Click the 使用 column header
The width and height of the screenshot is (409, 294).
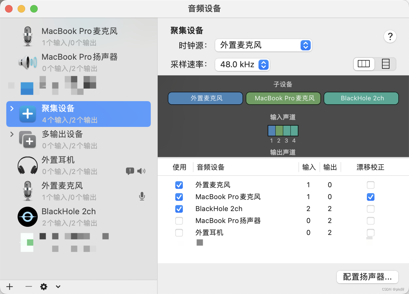(x=180, y=167)
